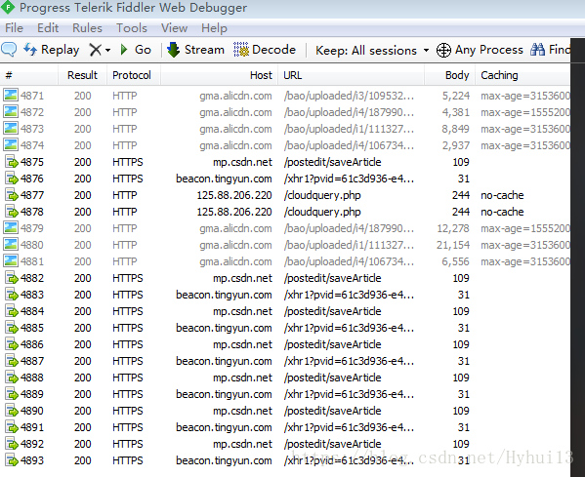The width and height of the screenshot is (585, 477).
Task: Click post icon of session 4886
Action: [12, 344]
